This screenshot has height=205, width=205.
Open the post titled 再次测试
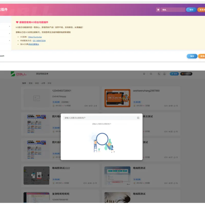pos(148,117)
